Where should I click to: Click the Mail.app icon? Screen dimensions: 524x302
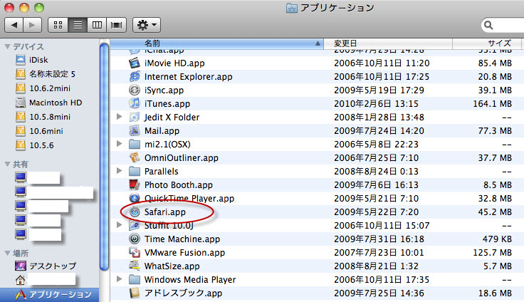click(135, 130)
